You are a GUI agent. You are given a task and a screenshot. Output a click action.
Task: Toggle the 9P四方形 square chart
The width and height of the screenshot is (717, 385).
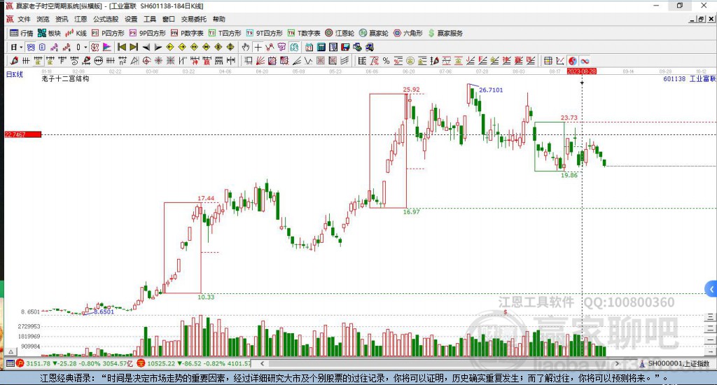[147, 33]
